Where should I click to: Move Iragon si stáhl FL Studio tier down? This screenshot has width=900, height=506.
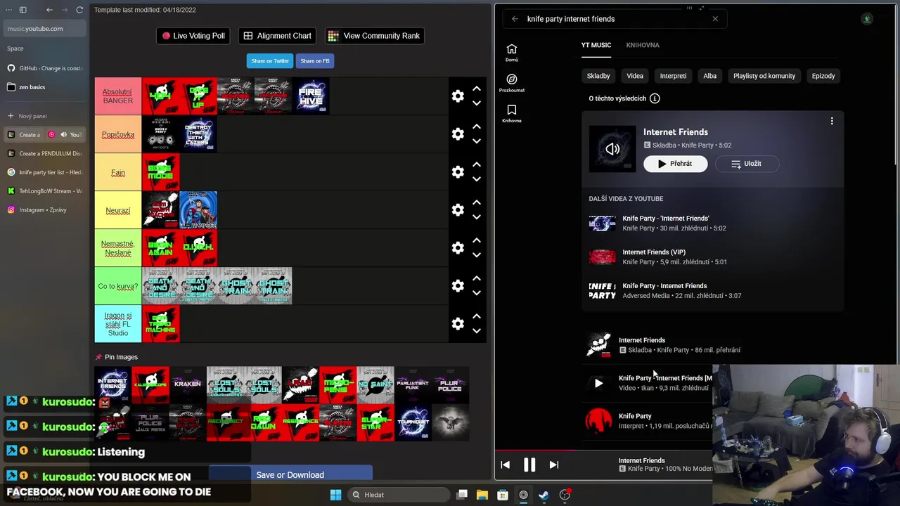click(x=477, y=331)
